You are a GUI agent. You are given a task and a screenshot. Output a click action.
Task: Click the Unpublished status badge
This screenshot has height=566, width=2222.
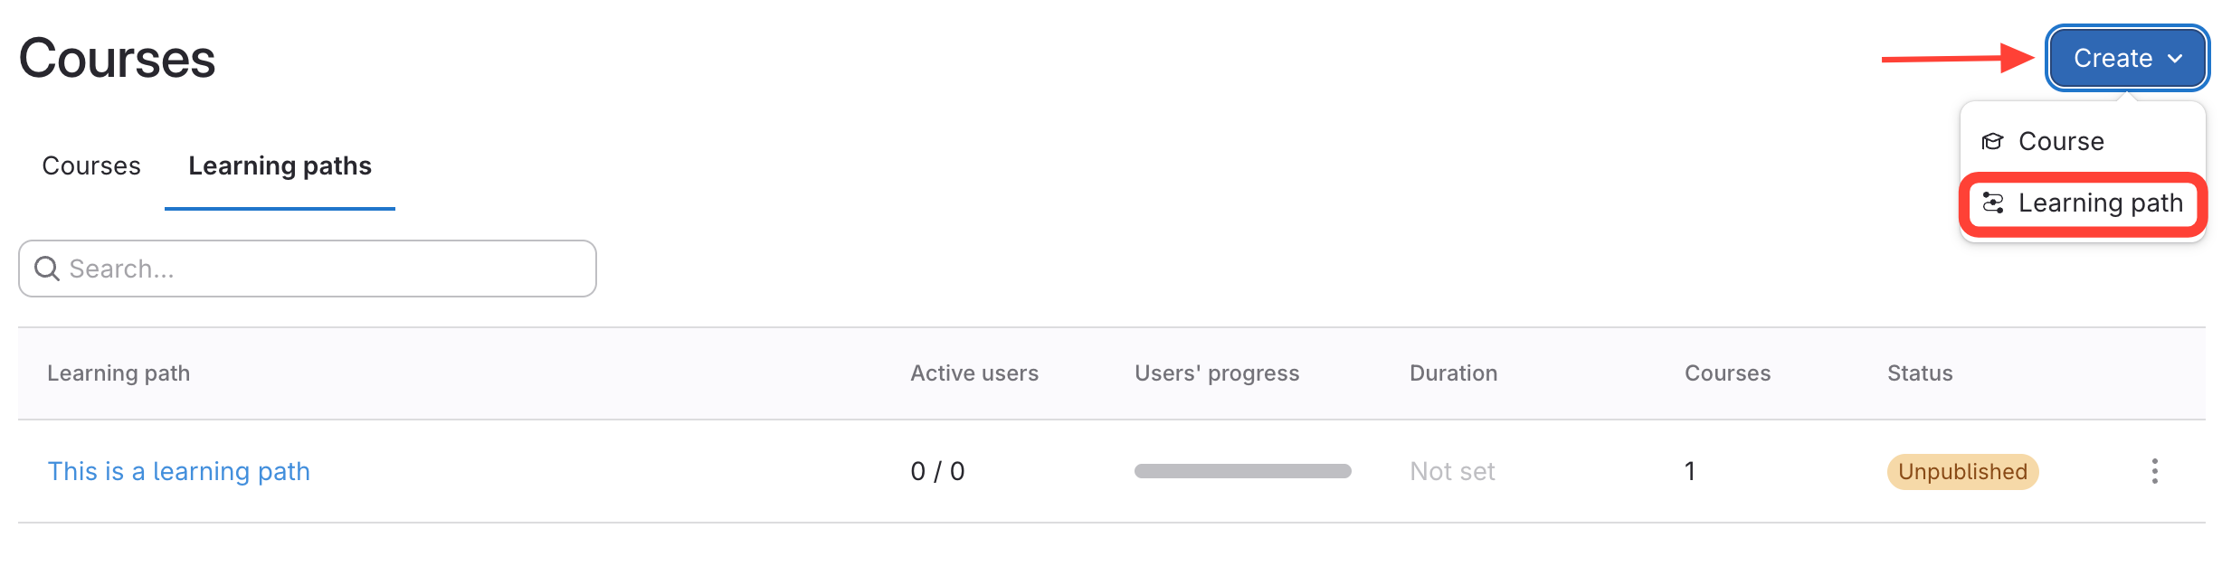pos(1962,471)
